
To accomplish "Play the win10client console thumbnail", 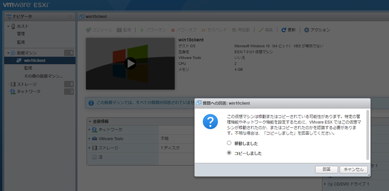I will 130,64.
